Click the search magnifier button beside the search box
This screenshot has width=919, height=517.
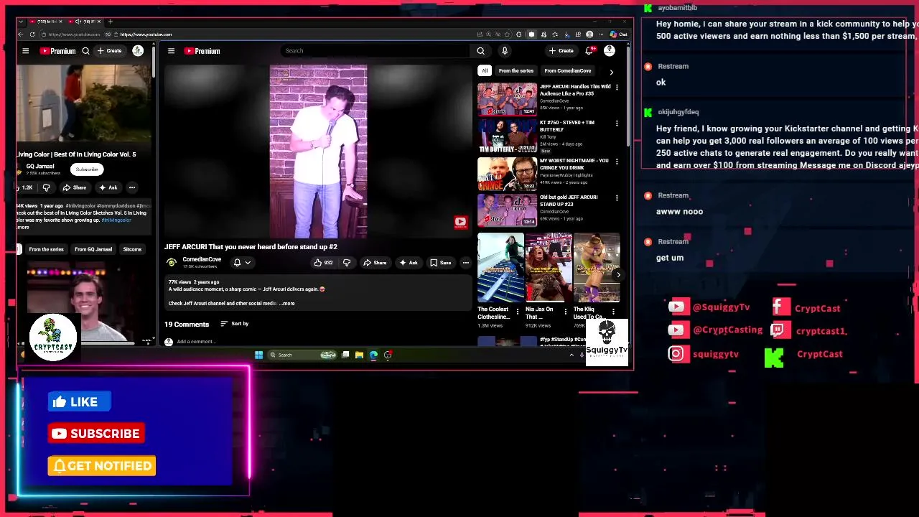480,51
